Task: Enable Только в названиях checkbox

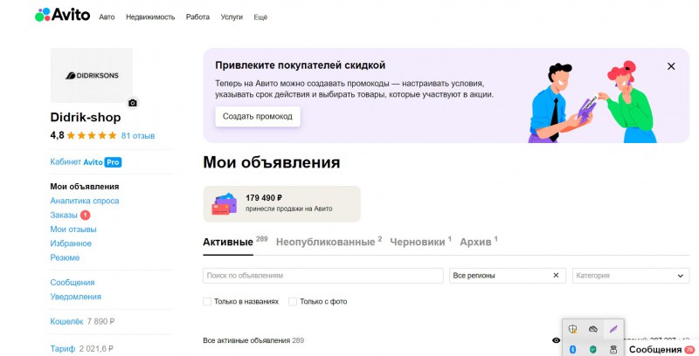Action: click(207, 302)
